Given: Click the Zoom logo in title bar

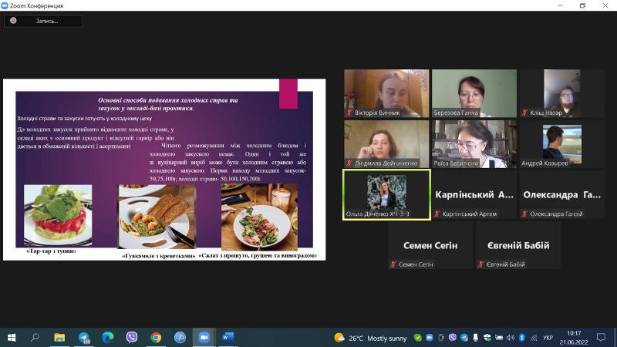Looking at the screenshot, I should [x=5, y=5].
